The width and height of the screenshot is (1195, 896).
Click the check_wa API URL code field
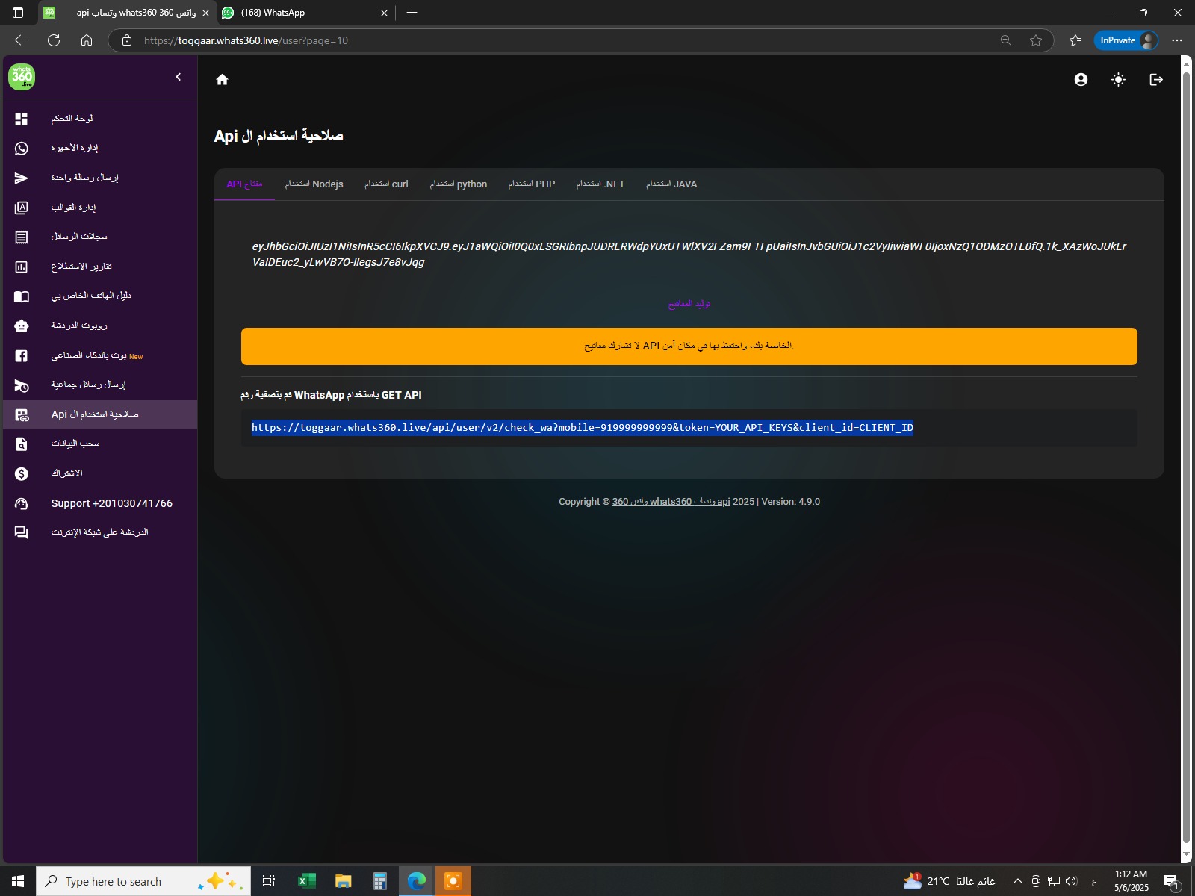tap(582, 428)
